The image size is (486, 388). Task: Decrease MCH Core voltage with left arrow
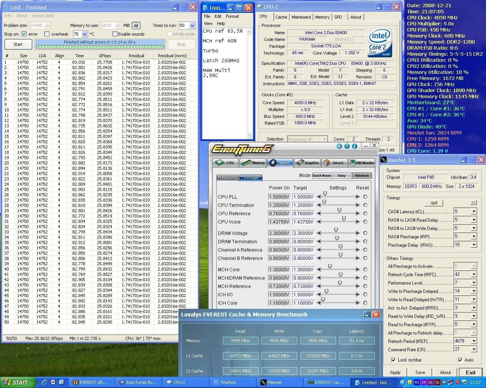[x=319, y=270]
